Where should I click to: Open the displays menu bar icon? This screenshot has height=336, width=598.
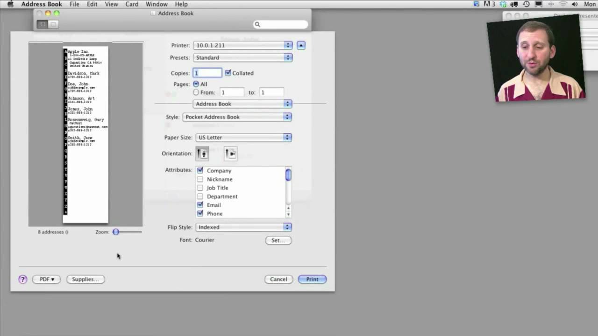[x=538, y=4]
